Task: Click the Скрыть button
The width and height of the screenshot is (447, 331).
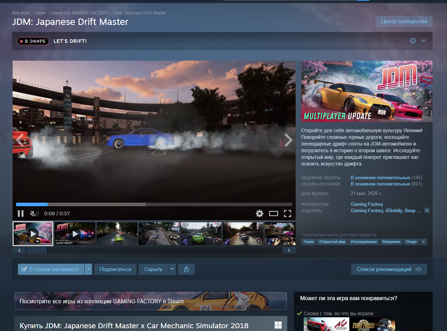Action: click(153, 269)
